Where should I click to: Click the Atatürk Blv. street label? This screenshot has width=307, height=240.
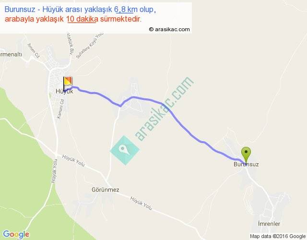pyautogui.click(x=71, y=44)
